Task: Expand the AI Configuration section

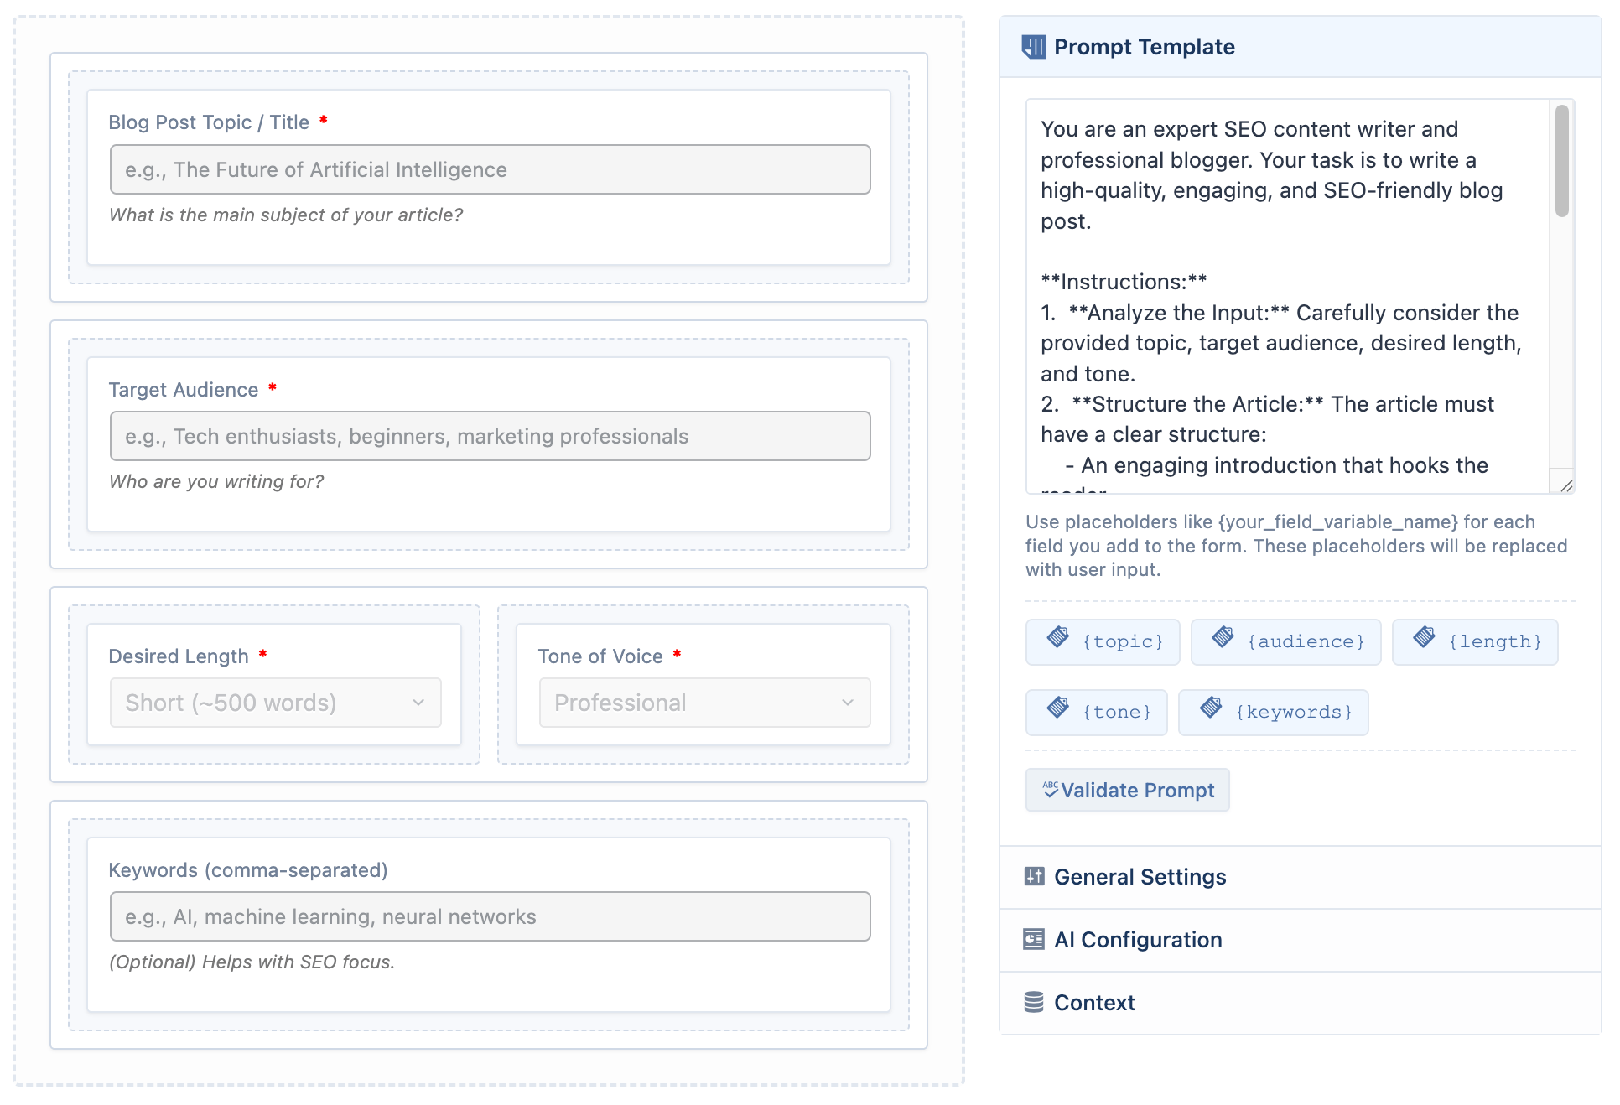Action: click(1300, 940)
